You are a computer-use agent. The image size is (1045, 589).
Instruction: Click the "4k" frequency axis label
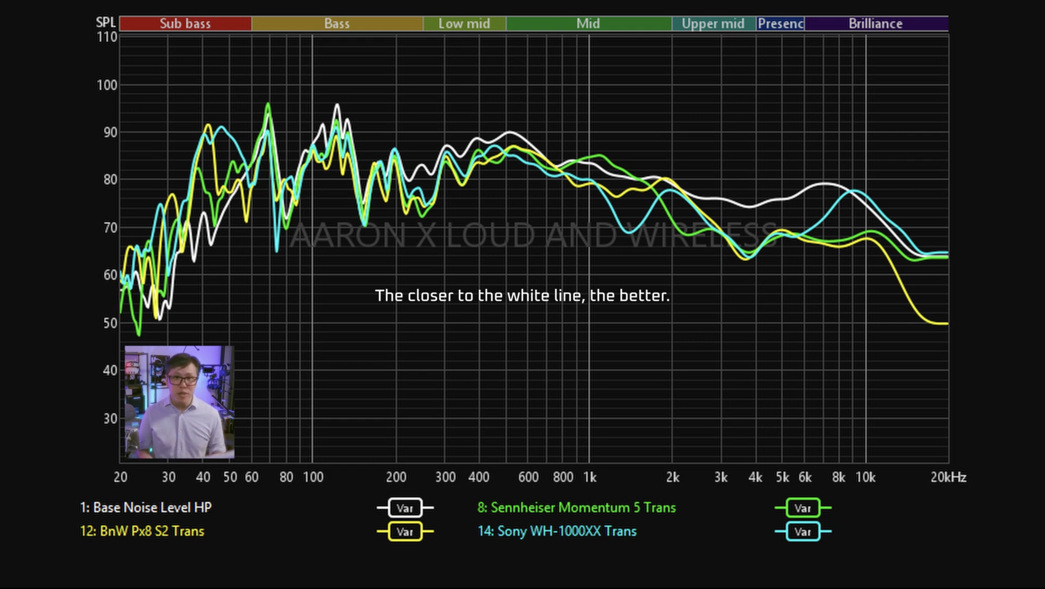[x=755, y=477]
